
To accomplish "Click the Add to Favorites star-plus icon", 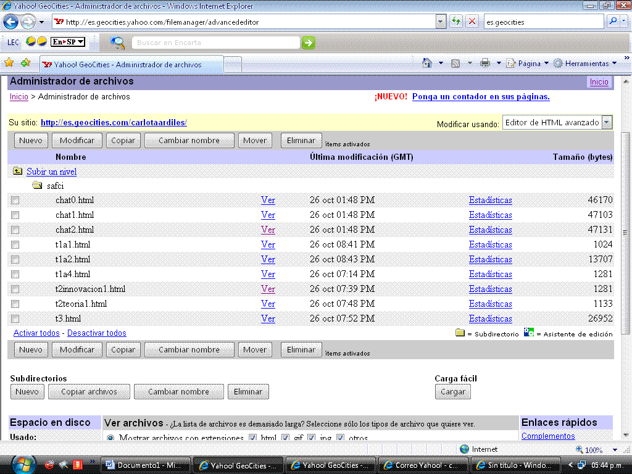I will [25, 63].
